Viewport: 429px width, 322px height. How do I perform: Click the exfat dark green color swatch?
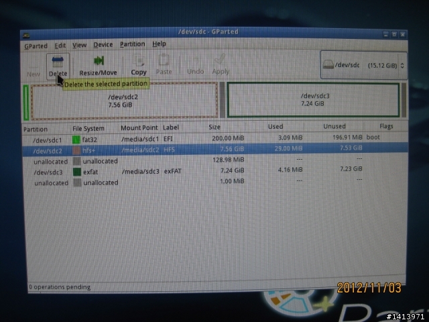coord(77,172)
